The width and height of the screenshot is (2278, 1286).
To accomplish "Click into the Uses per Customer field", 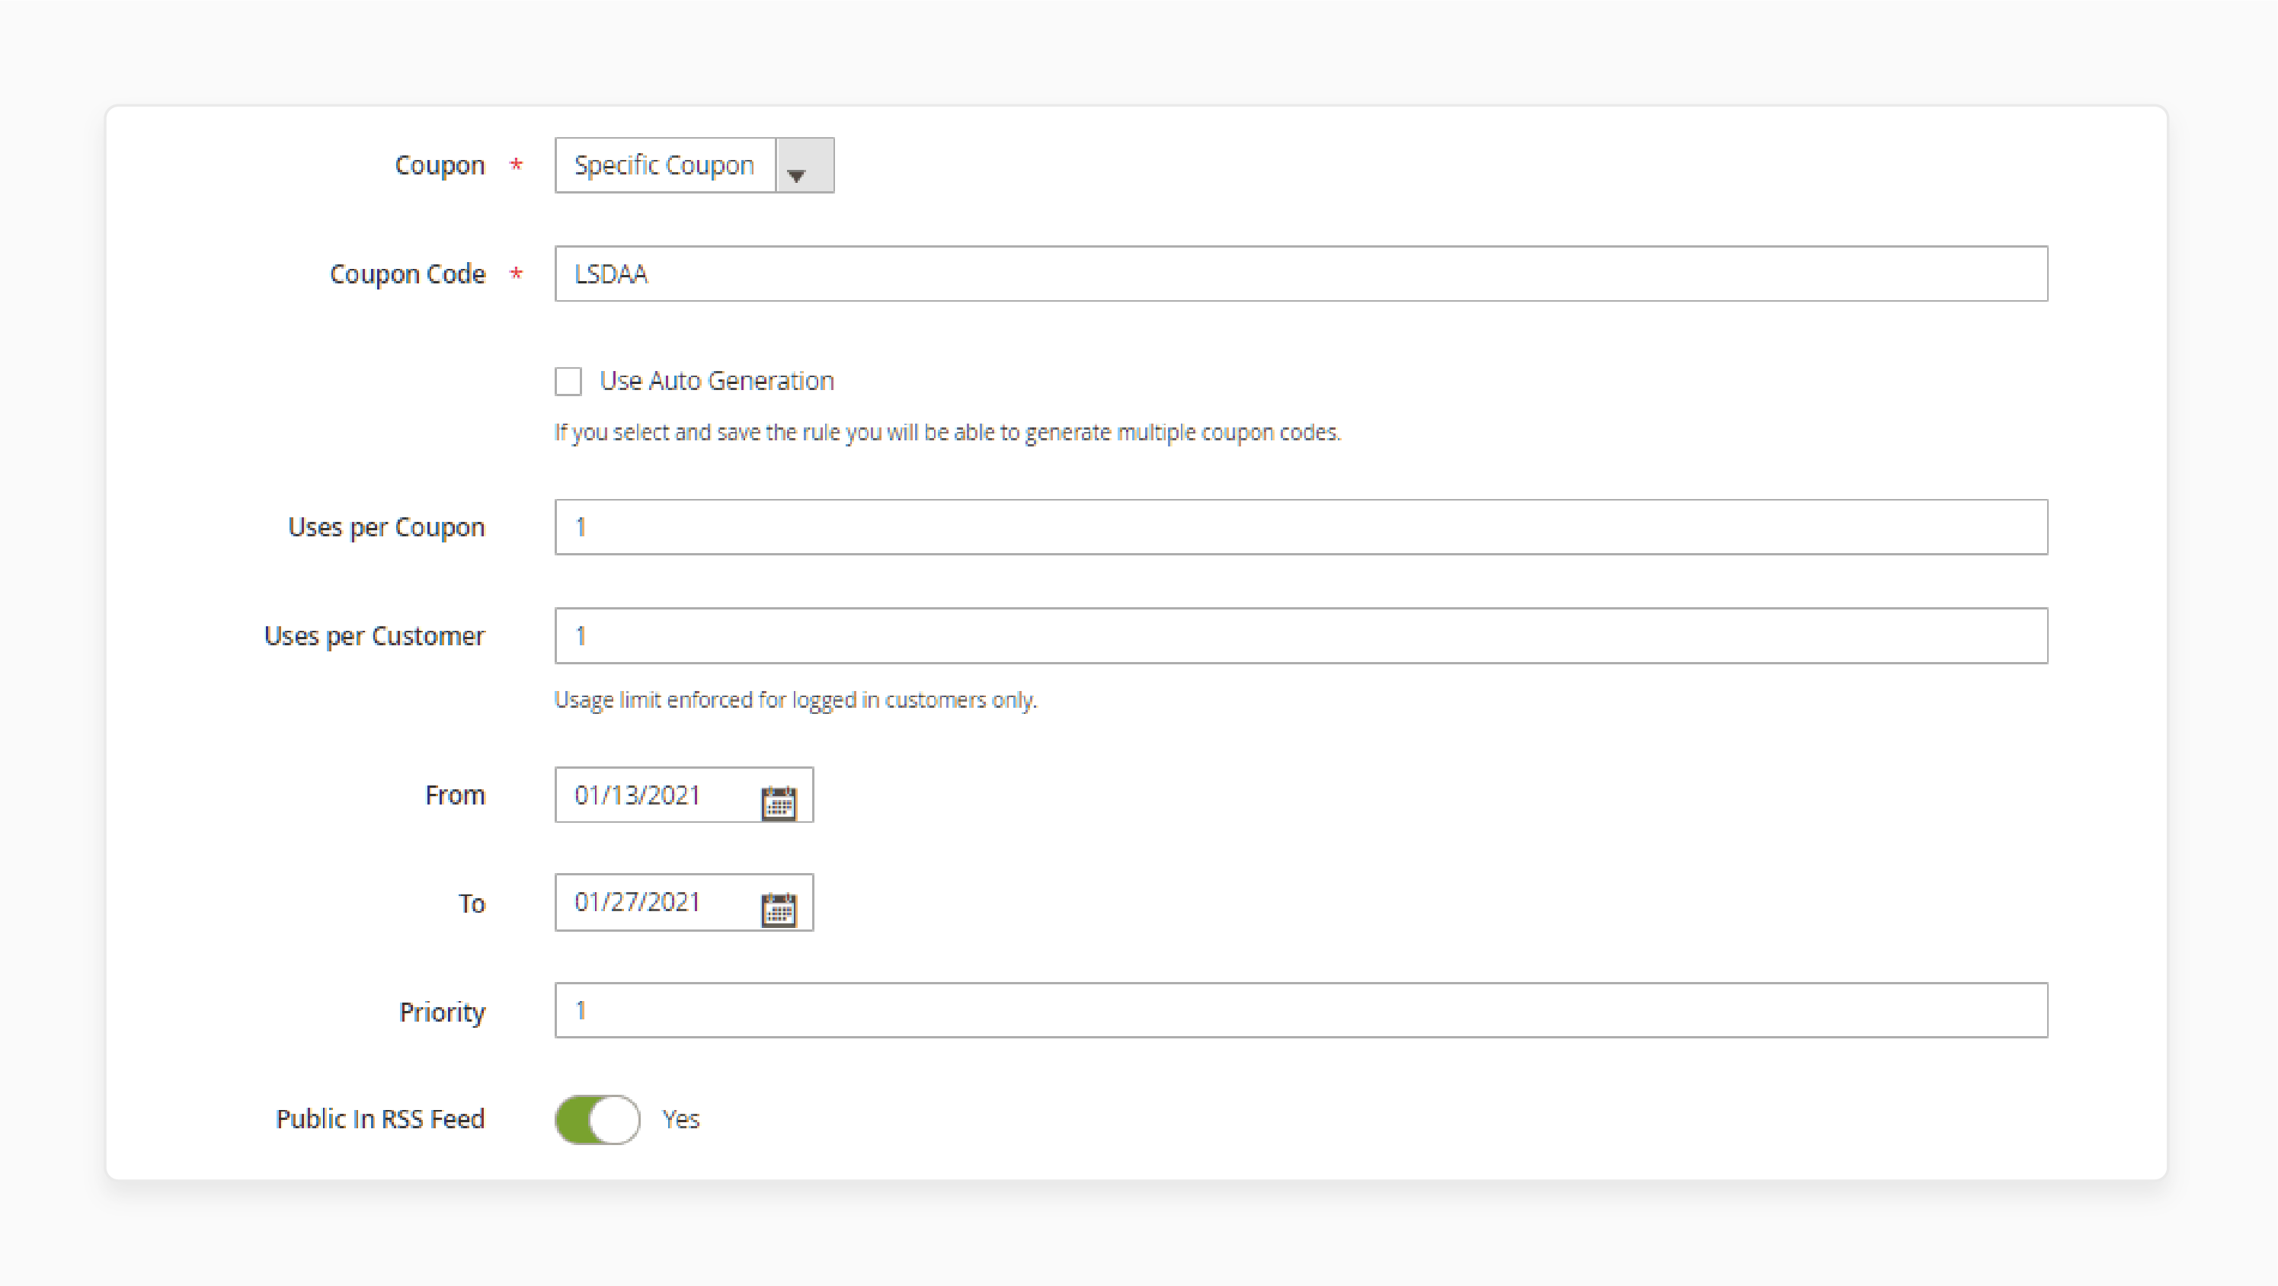I will 1301,635.
